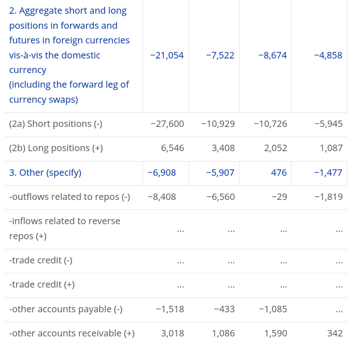Open the 3. Other (specify) link
The width and height of the screenshot is (363, 346).
click(45, 173)
